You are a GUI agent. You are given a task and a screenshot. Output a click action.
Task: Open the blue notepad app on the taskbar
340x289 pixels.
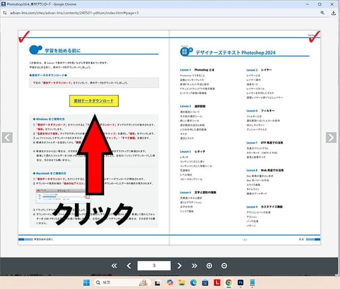(x=252, y=283)
